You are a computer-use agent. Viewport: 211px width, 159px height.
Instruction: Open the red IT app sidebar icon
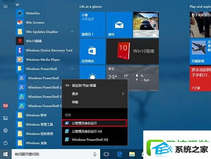click(5, 106)
